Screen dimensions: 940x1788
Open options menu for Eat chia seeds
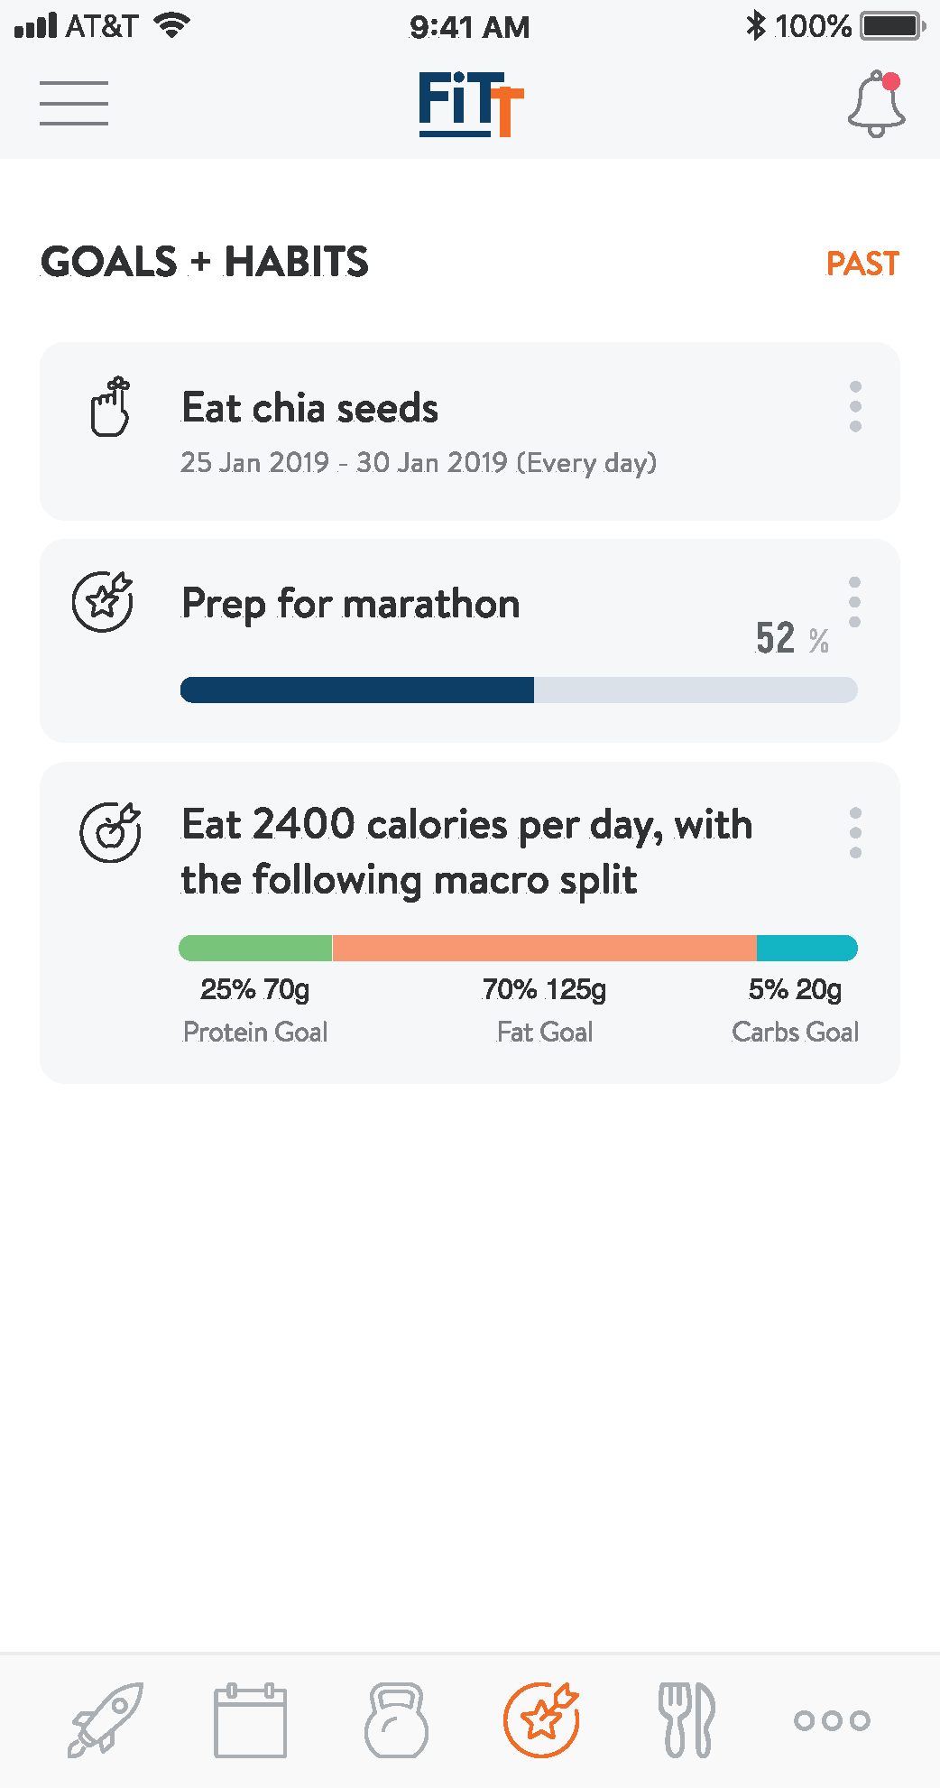(x=855, y=406)
